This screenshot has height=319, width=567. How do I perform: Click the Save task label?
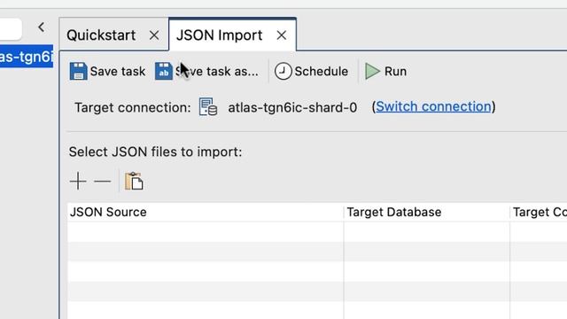click(x=118, y=71)
